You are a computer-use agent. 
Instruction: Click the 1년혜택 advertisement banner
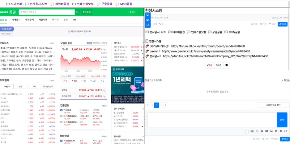(x=128, y=85)
